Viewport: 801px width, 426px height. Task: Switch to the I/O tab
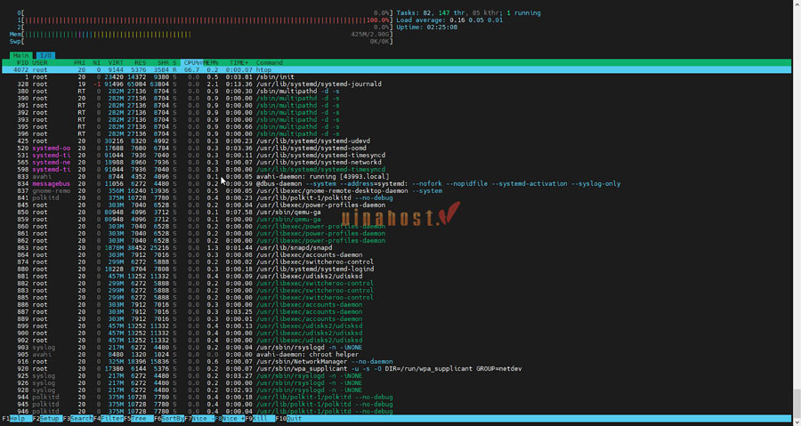coord(44,55)
